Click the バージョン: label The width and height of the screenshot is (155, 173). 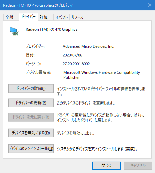pyautogui.click(x=34, y=64)
